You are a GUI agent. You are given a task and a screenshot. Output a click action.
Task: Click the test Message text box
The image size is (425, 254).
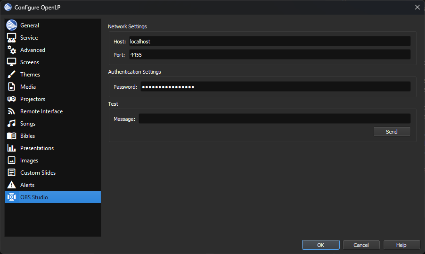[274, 119]
